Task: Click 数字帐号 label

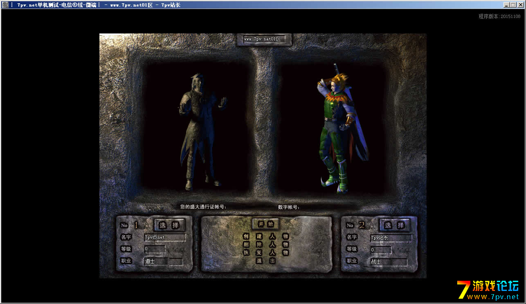Action: coord(289,207)
